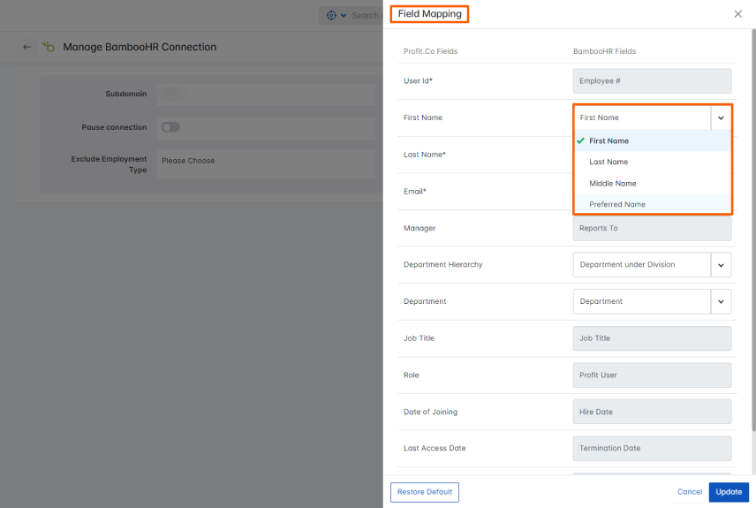Toggle the Pause connection switch
The width and height of the screenshot is (756, 508).
[170, 127]
